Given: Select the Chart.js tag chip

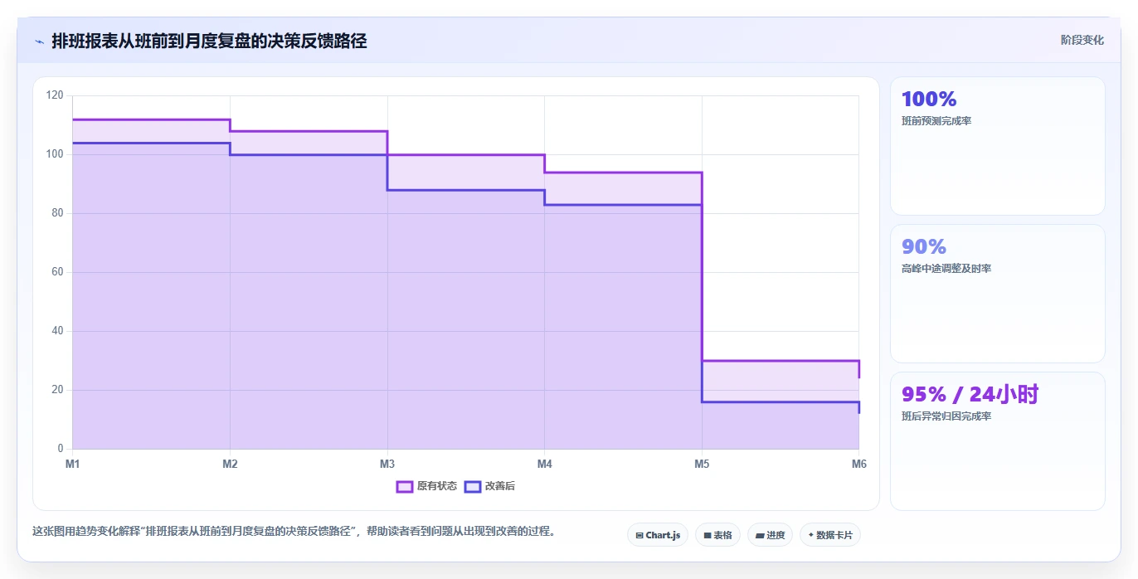Looking at the screenshot, I should 658,535.
